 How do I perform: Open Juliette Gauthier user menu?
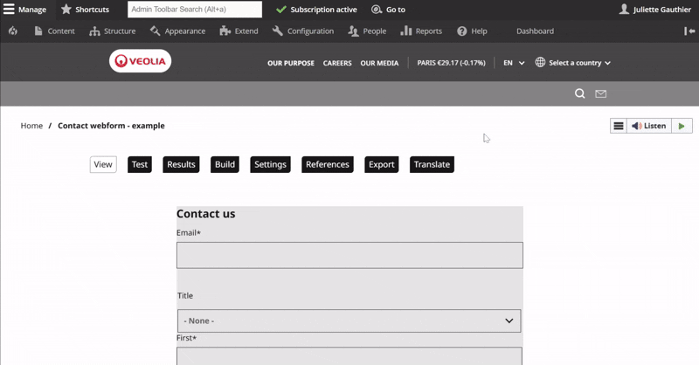654,10
